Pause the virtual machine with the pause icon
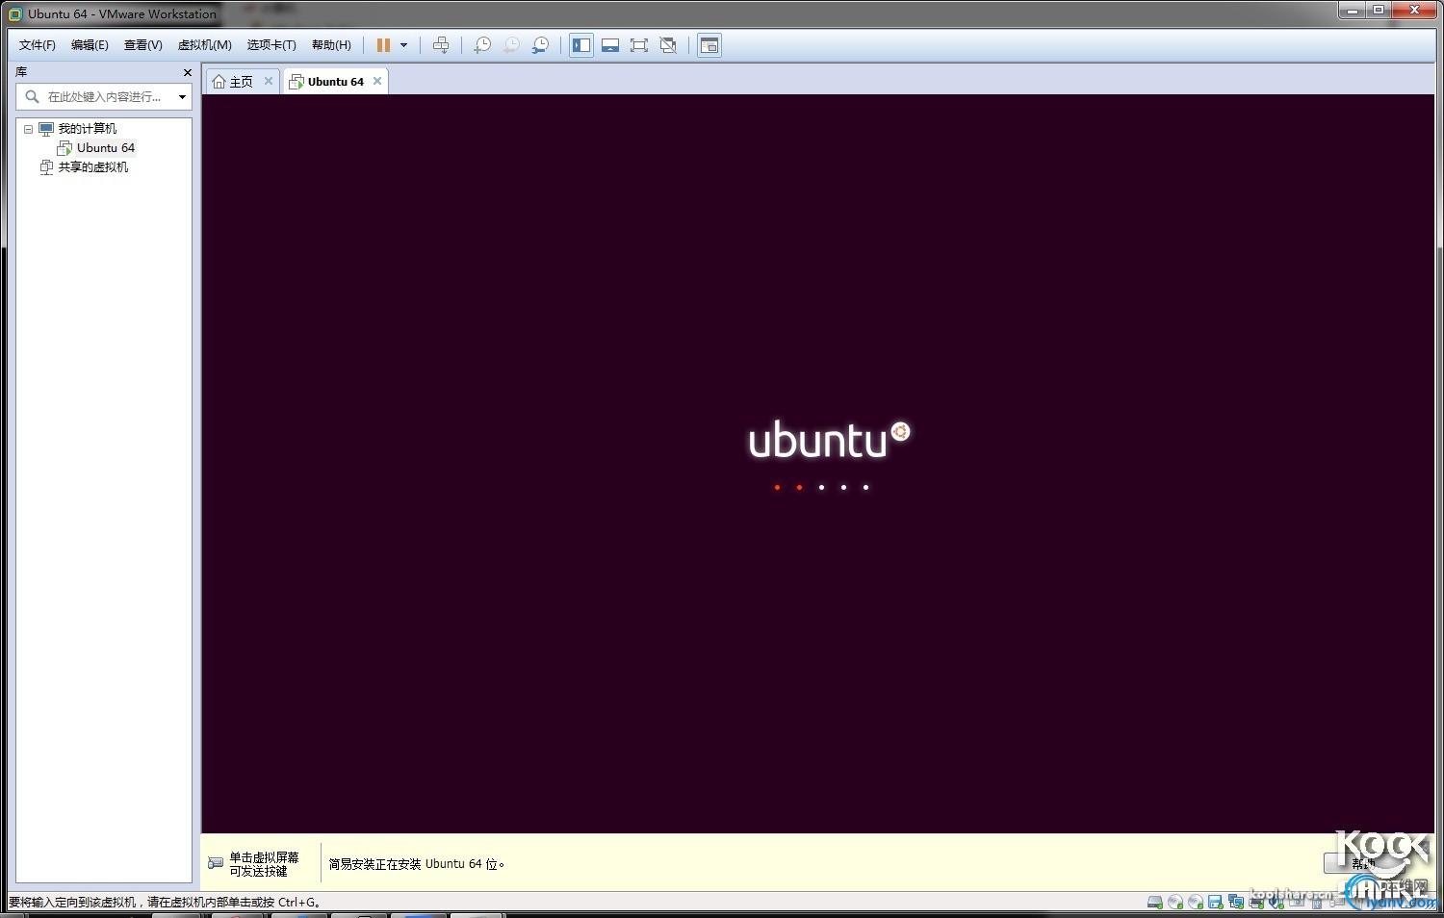 click(383, 45)
